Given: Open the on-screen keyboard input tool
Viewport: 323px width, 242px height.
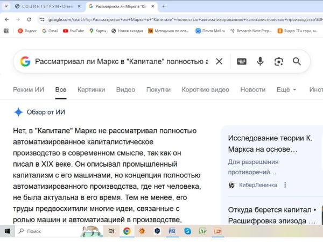Looking at the screenshot, I should [242, 61].
